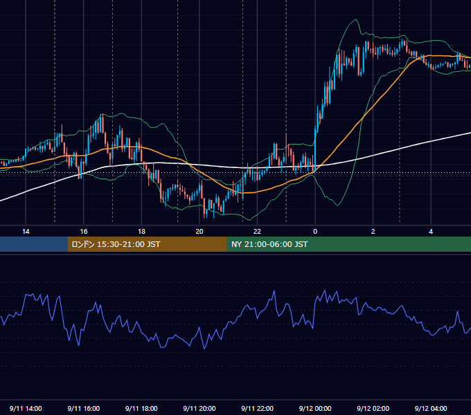
Task: Click the 9/11 22:00 date label
Action: [257, 408]
